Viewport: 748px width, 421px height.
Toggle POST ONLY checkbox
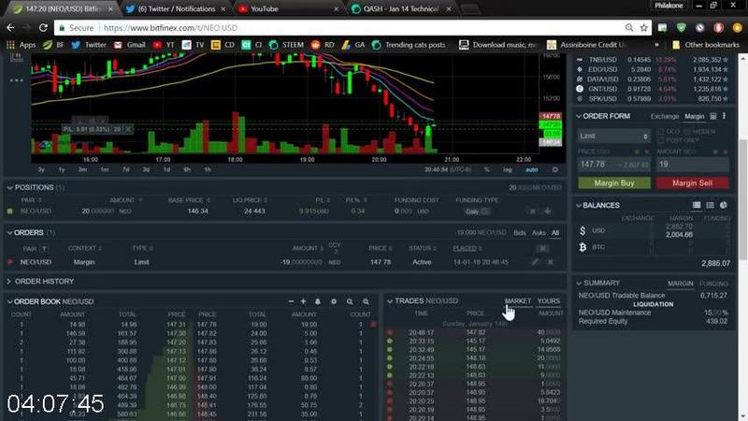[661, 140]
